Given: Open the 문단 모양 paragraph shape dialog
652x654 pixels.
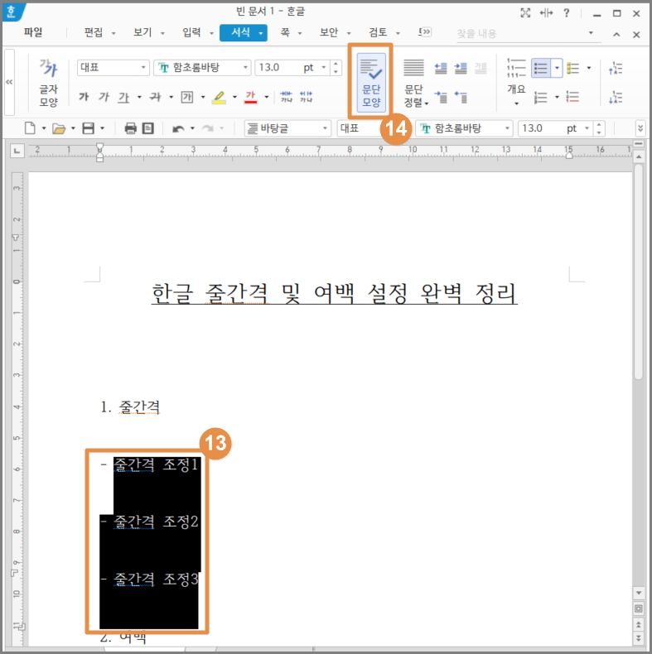Looking at the screenshot, I should (371, 82).
